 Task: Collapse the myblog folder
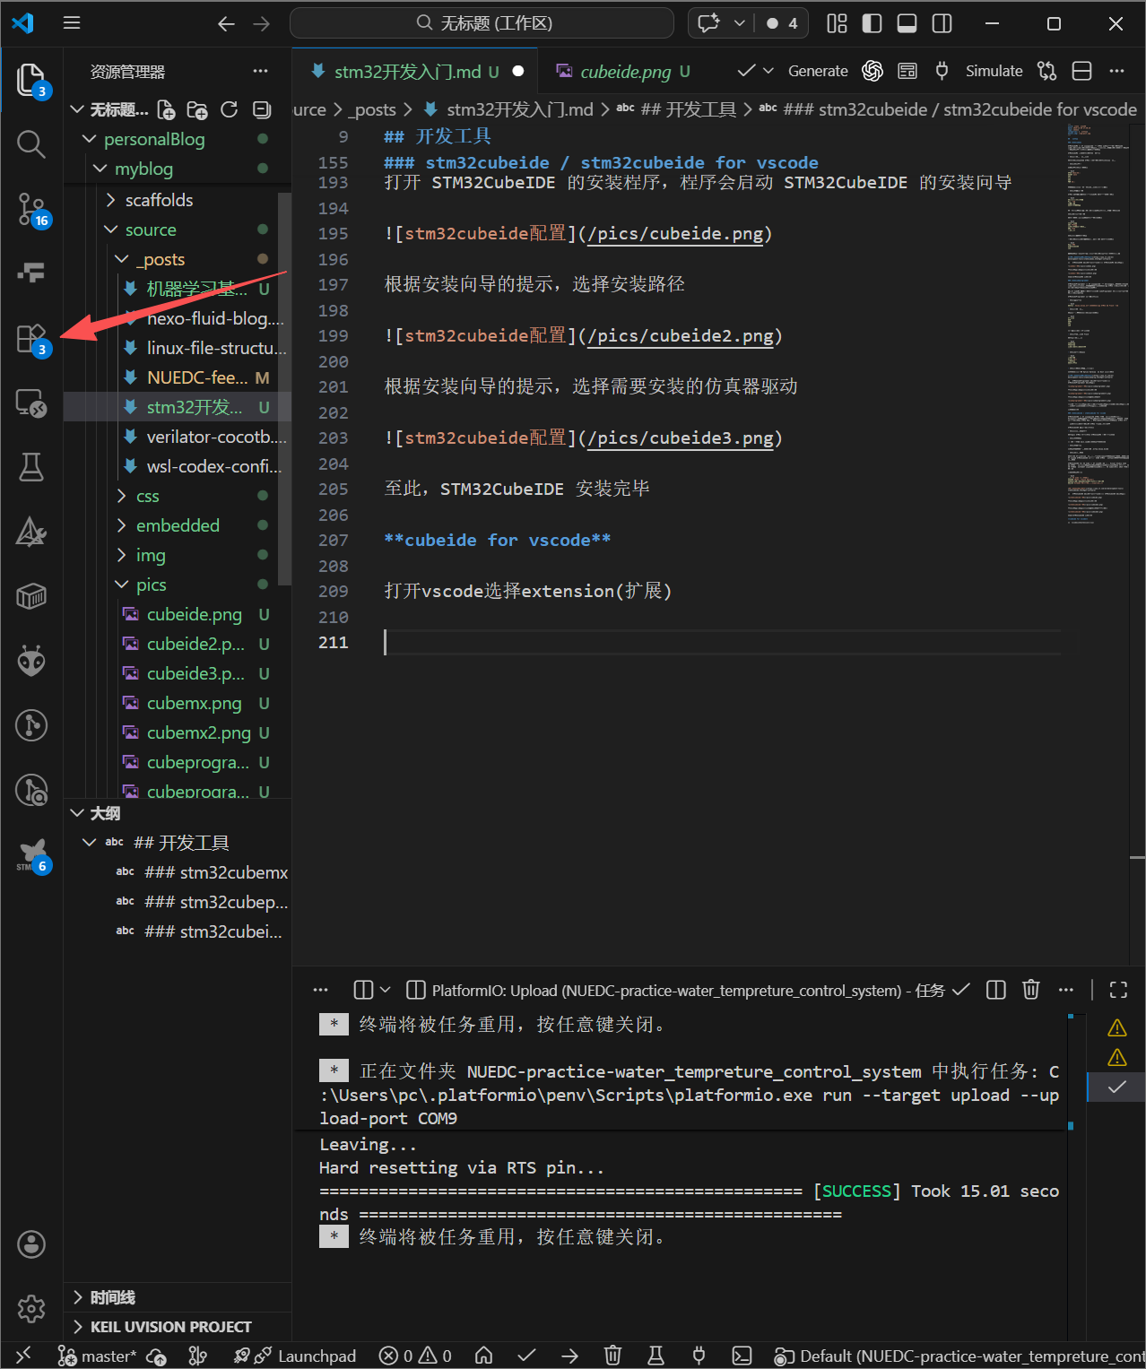(x=143, y=169)
